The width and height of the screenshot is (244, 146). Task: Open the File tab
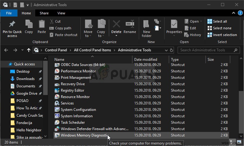pos(9,13)
